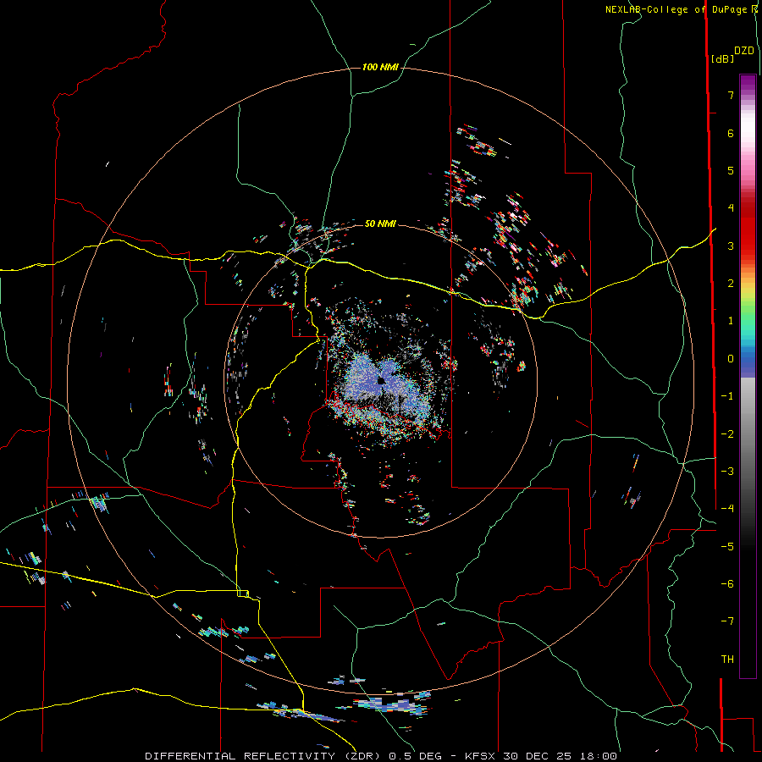Click the "5" value on the color scale
The image size is (762, 762).
point(731,170)
